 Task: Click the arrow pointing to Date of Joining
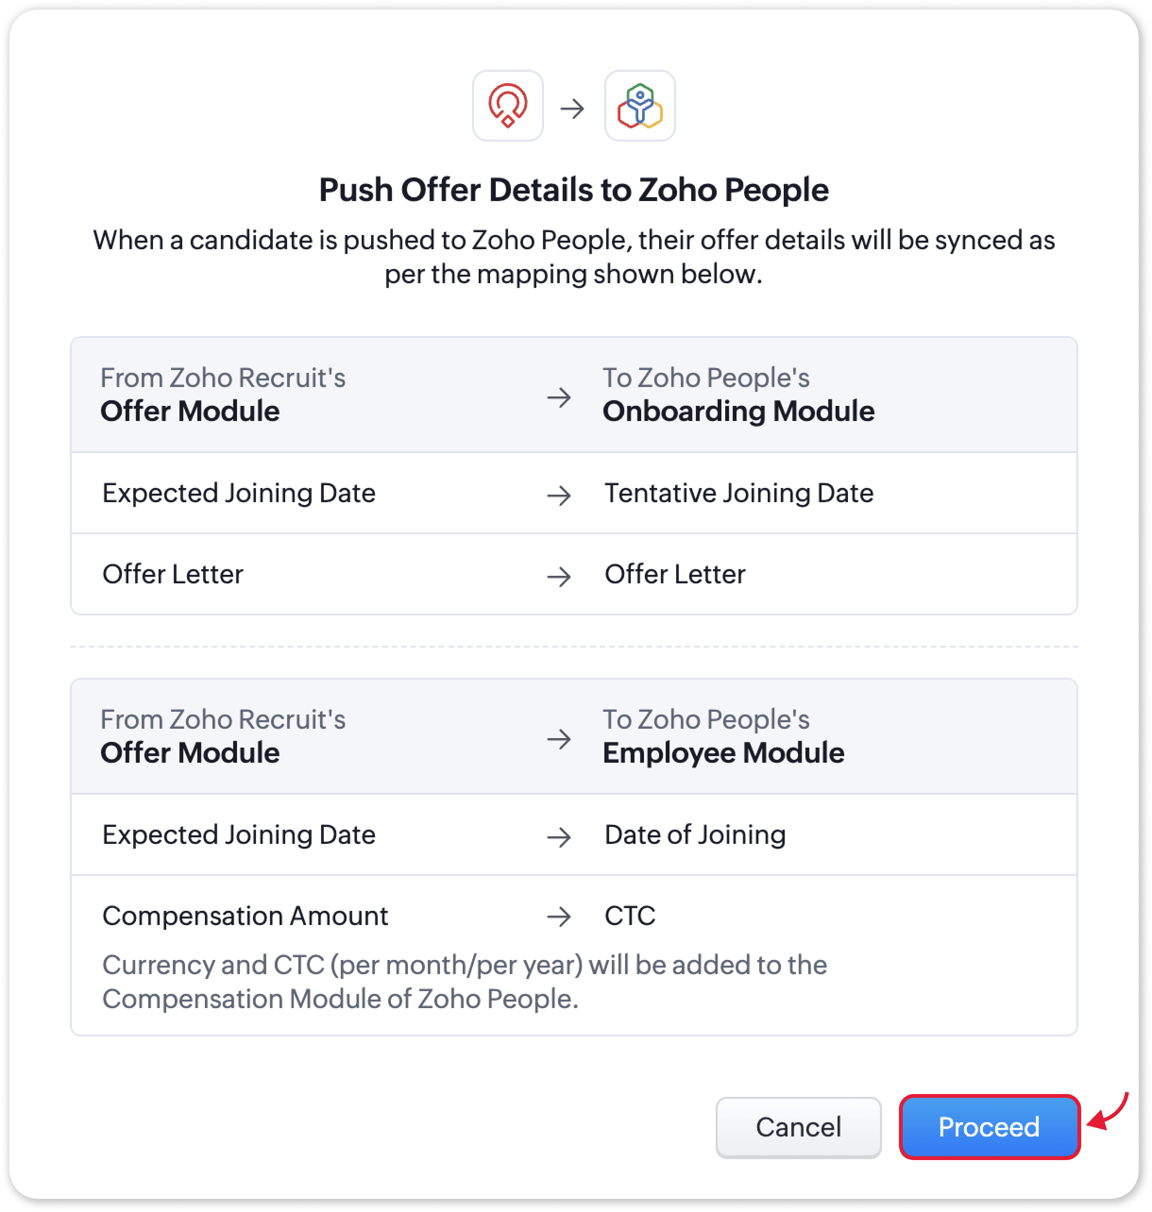559,836
